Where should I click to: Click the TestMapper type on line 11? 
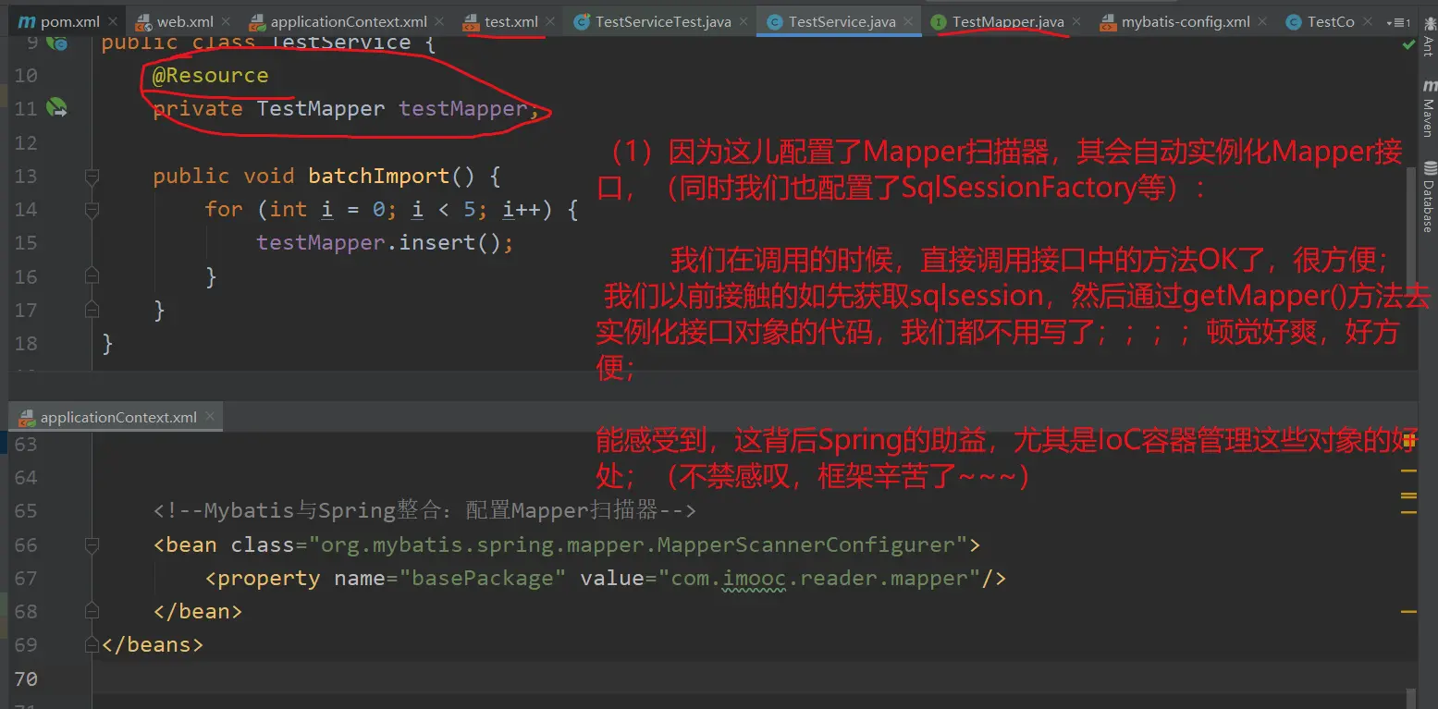click(320, 109)
